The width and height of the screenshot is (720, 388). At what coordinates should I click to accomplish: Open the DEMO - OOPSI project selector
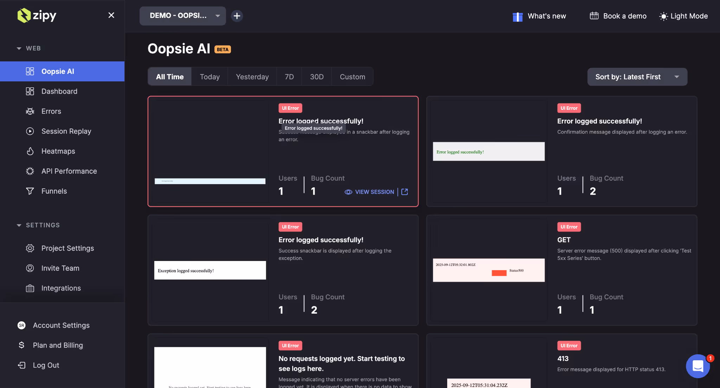tap(182, 16)
